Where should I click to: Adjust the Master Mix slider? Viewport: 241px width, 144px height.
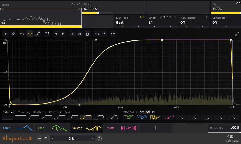[224, 132]
